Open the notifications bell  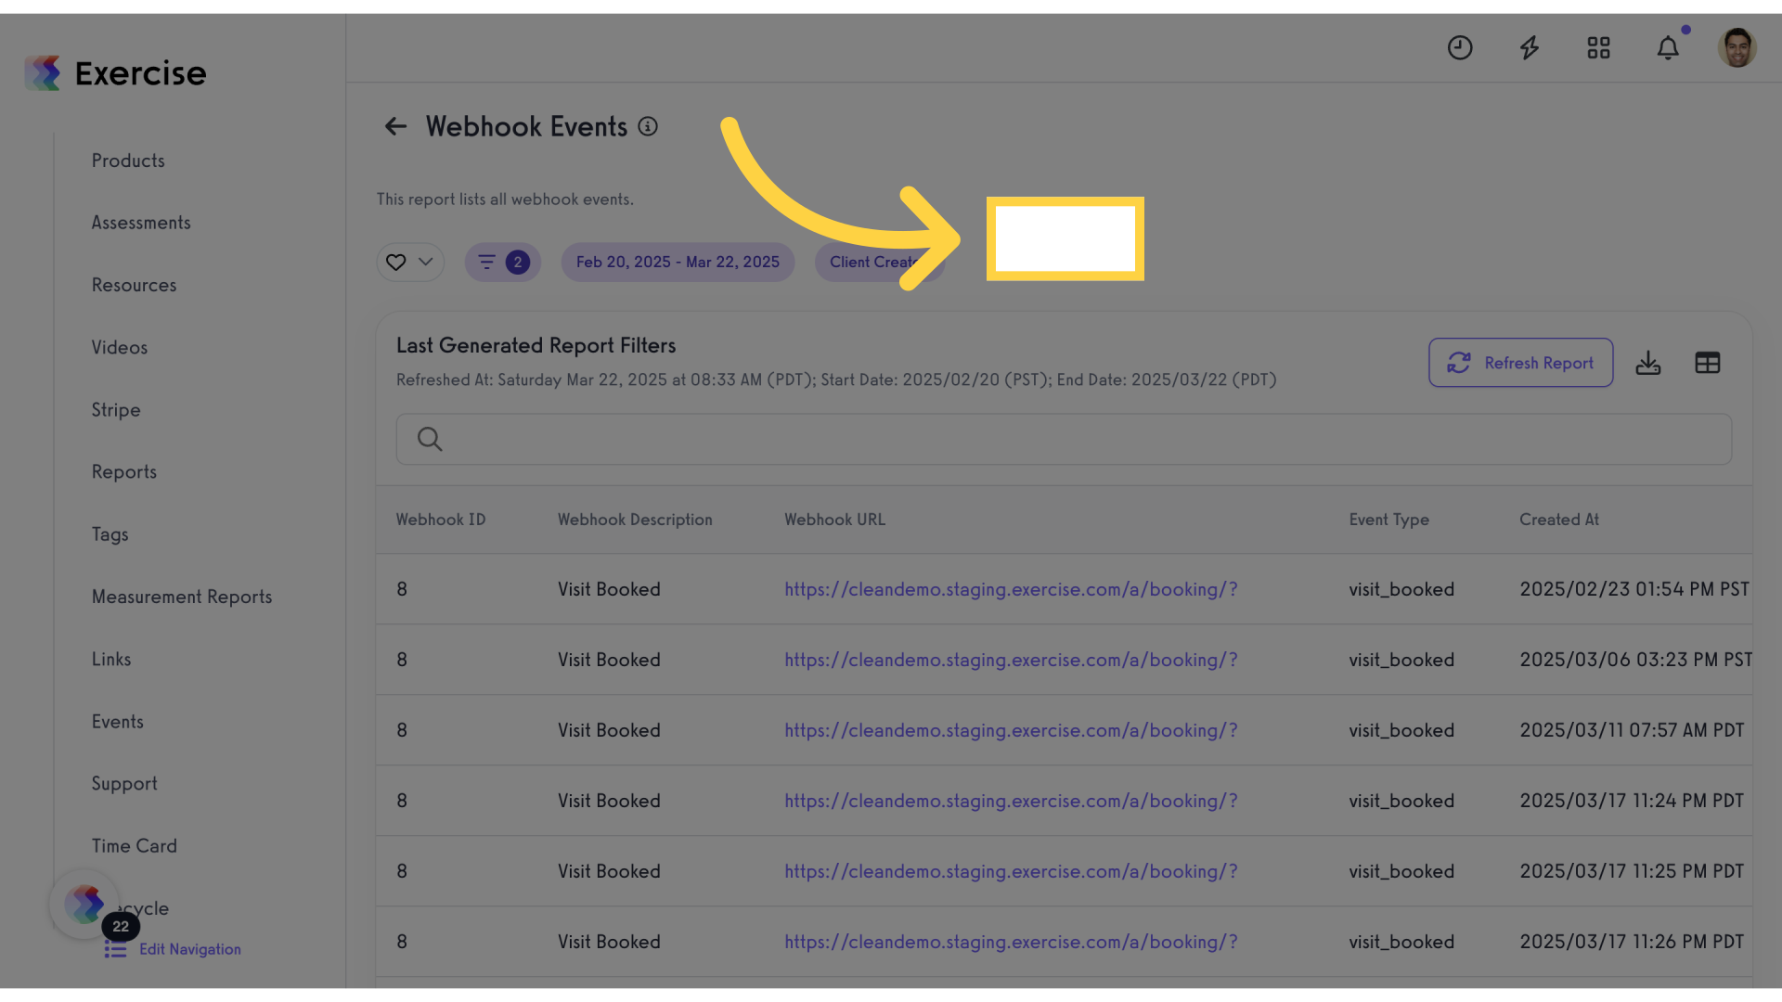pos(1668,48)
